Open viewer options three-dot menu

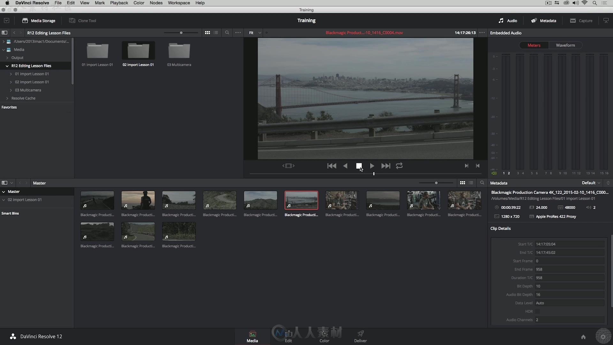482,33
